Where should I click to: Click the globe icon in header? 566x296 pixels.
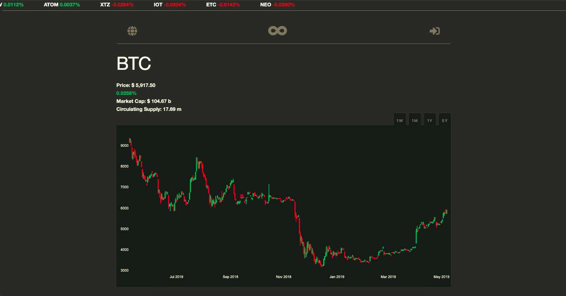(x=132, y=31)
